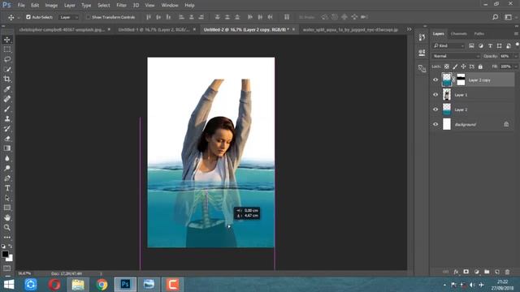The image size is (520, 292).
Task: Select the Horizontal Type tool
Action: [7, 188]
